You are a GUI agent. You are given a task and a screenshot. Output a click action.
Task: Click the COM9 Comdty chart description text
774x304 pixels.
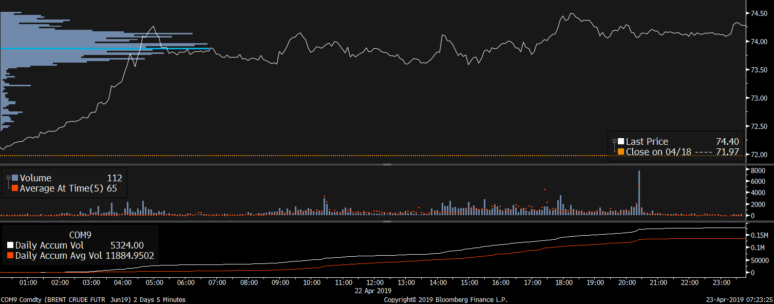click(x=93, y=299)
